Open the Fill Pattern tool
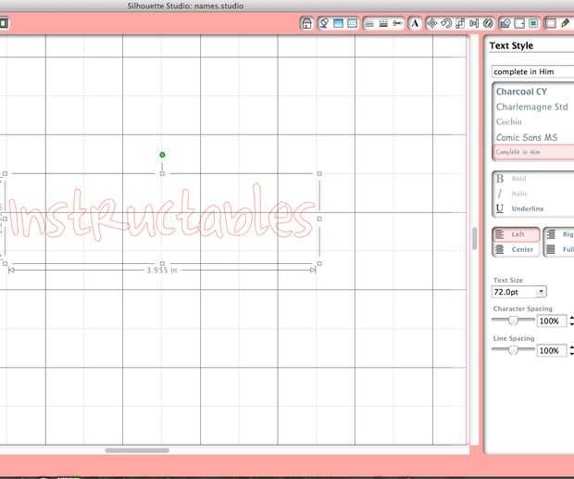The height and width of the screenshot is (479, 574). pyautogui.click(x=352, y=23)
